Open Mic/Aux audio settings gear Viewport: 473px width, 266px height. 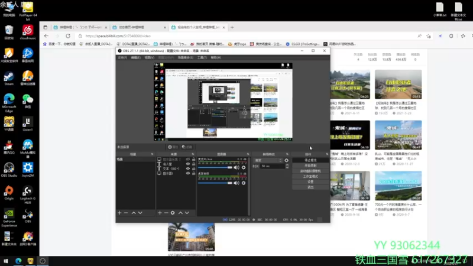[244, 167]
